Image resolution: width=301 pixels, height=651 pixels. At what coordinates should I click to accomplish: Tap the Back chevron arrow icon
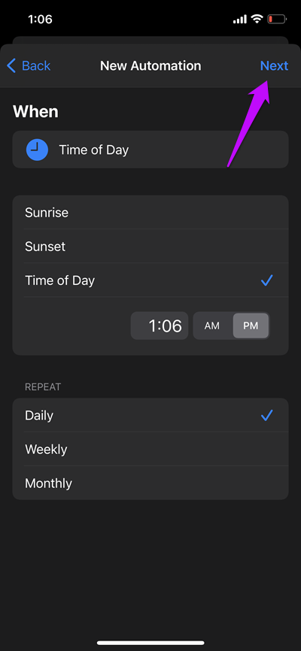[x=11, y=65]
